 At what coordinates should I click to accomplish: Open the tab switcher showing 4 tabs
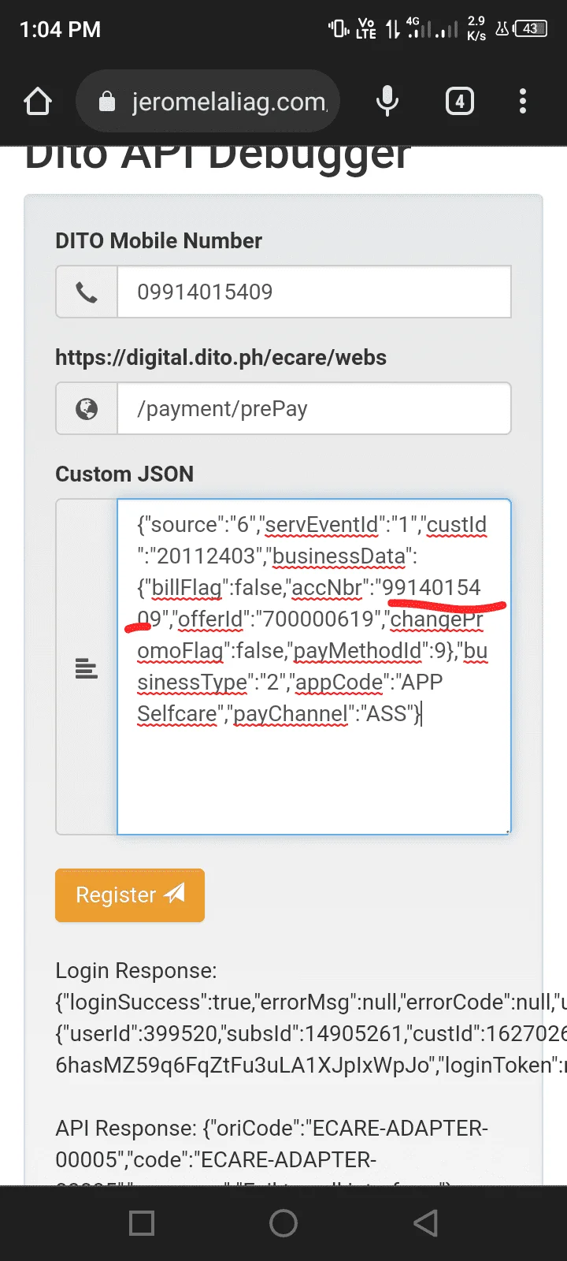click(x=460, y=102)
